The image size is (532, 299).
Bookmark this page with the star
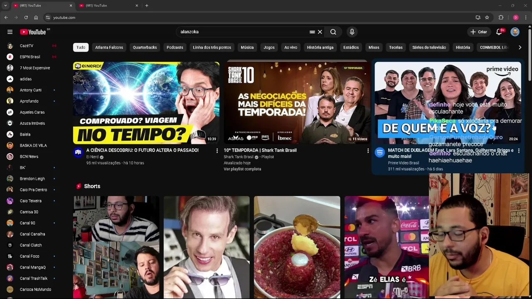[x=487, y=17]
